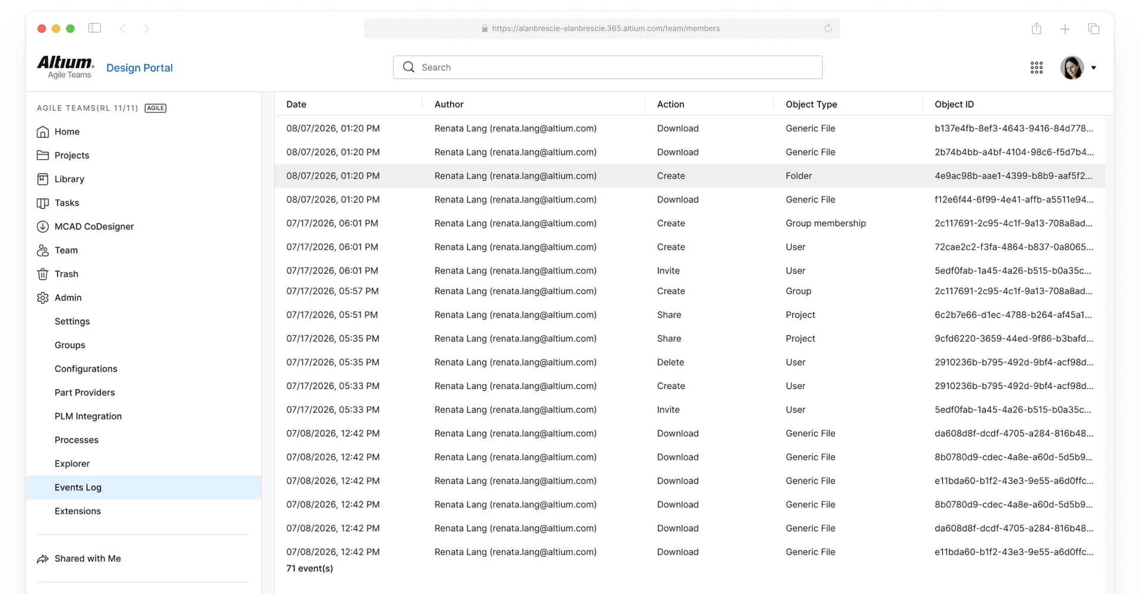Select the row with Folder object type
This screenshot has width=1140, height=594.
[x=689, y=176]
